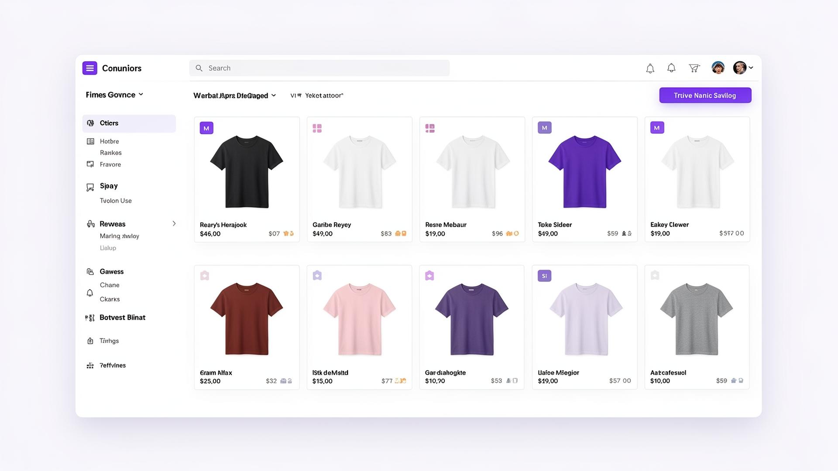The height and width of the screenshot is (471, 838).
Task: Open the Ckarks sidebar link
Action: point(110,299)
